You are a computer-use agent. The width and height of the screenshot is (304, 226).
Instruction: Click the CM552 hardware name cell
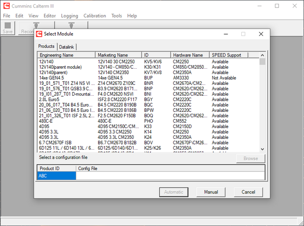[180, 121]
